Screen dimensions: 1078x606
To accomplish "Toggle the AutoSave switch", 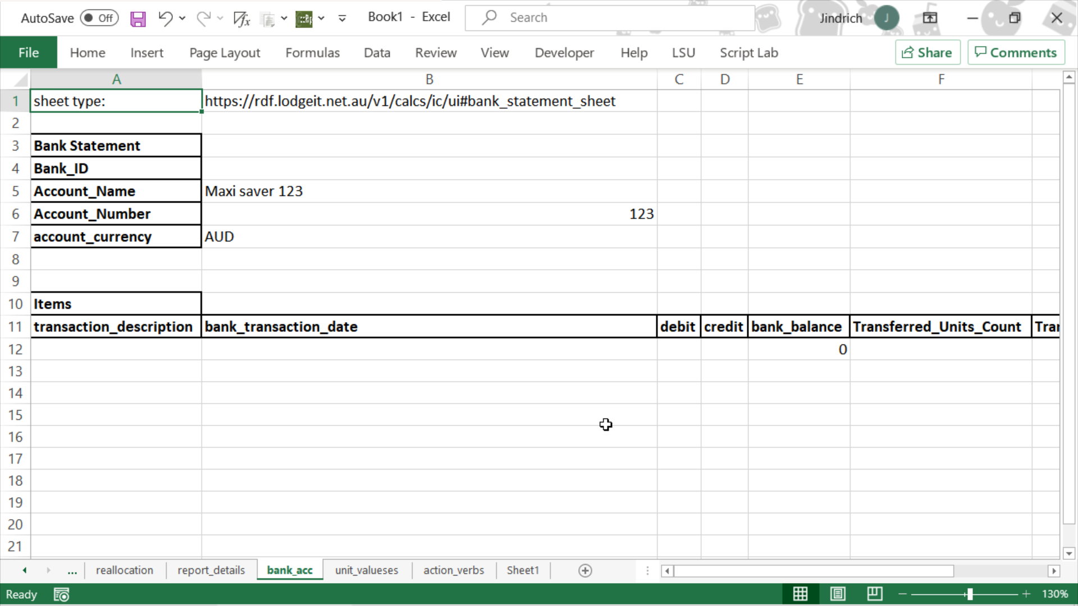I will [x=99, y=18].
